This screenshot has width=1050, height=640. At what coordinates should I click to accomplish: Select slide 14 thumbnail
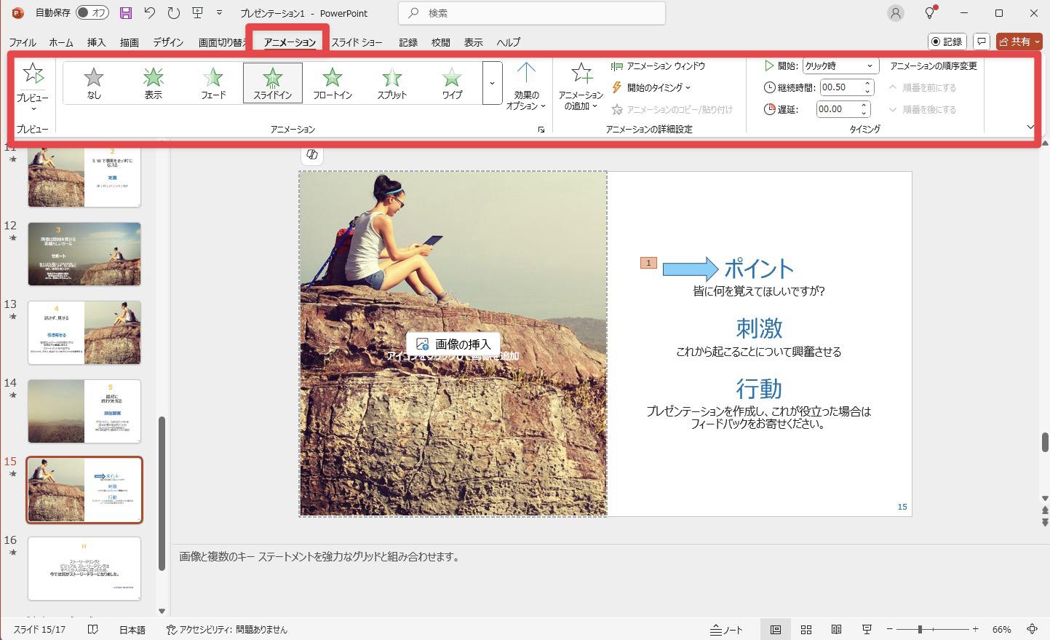[x=84, y=411]
